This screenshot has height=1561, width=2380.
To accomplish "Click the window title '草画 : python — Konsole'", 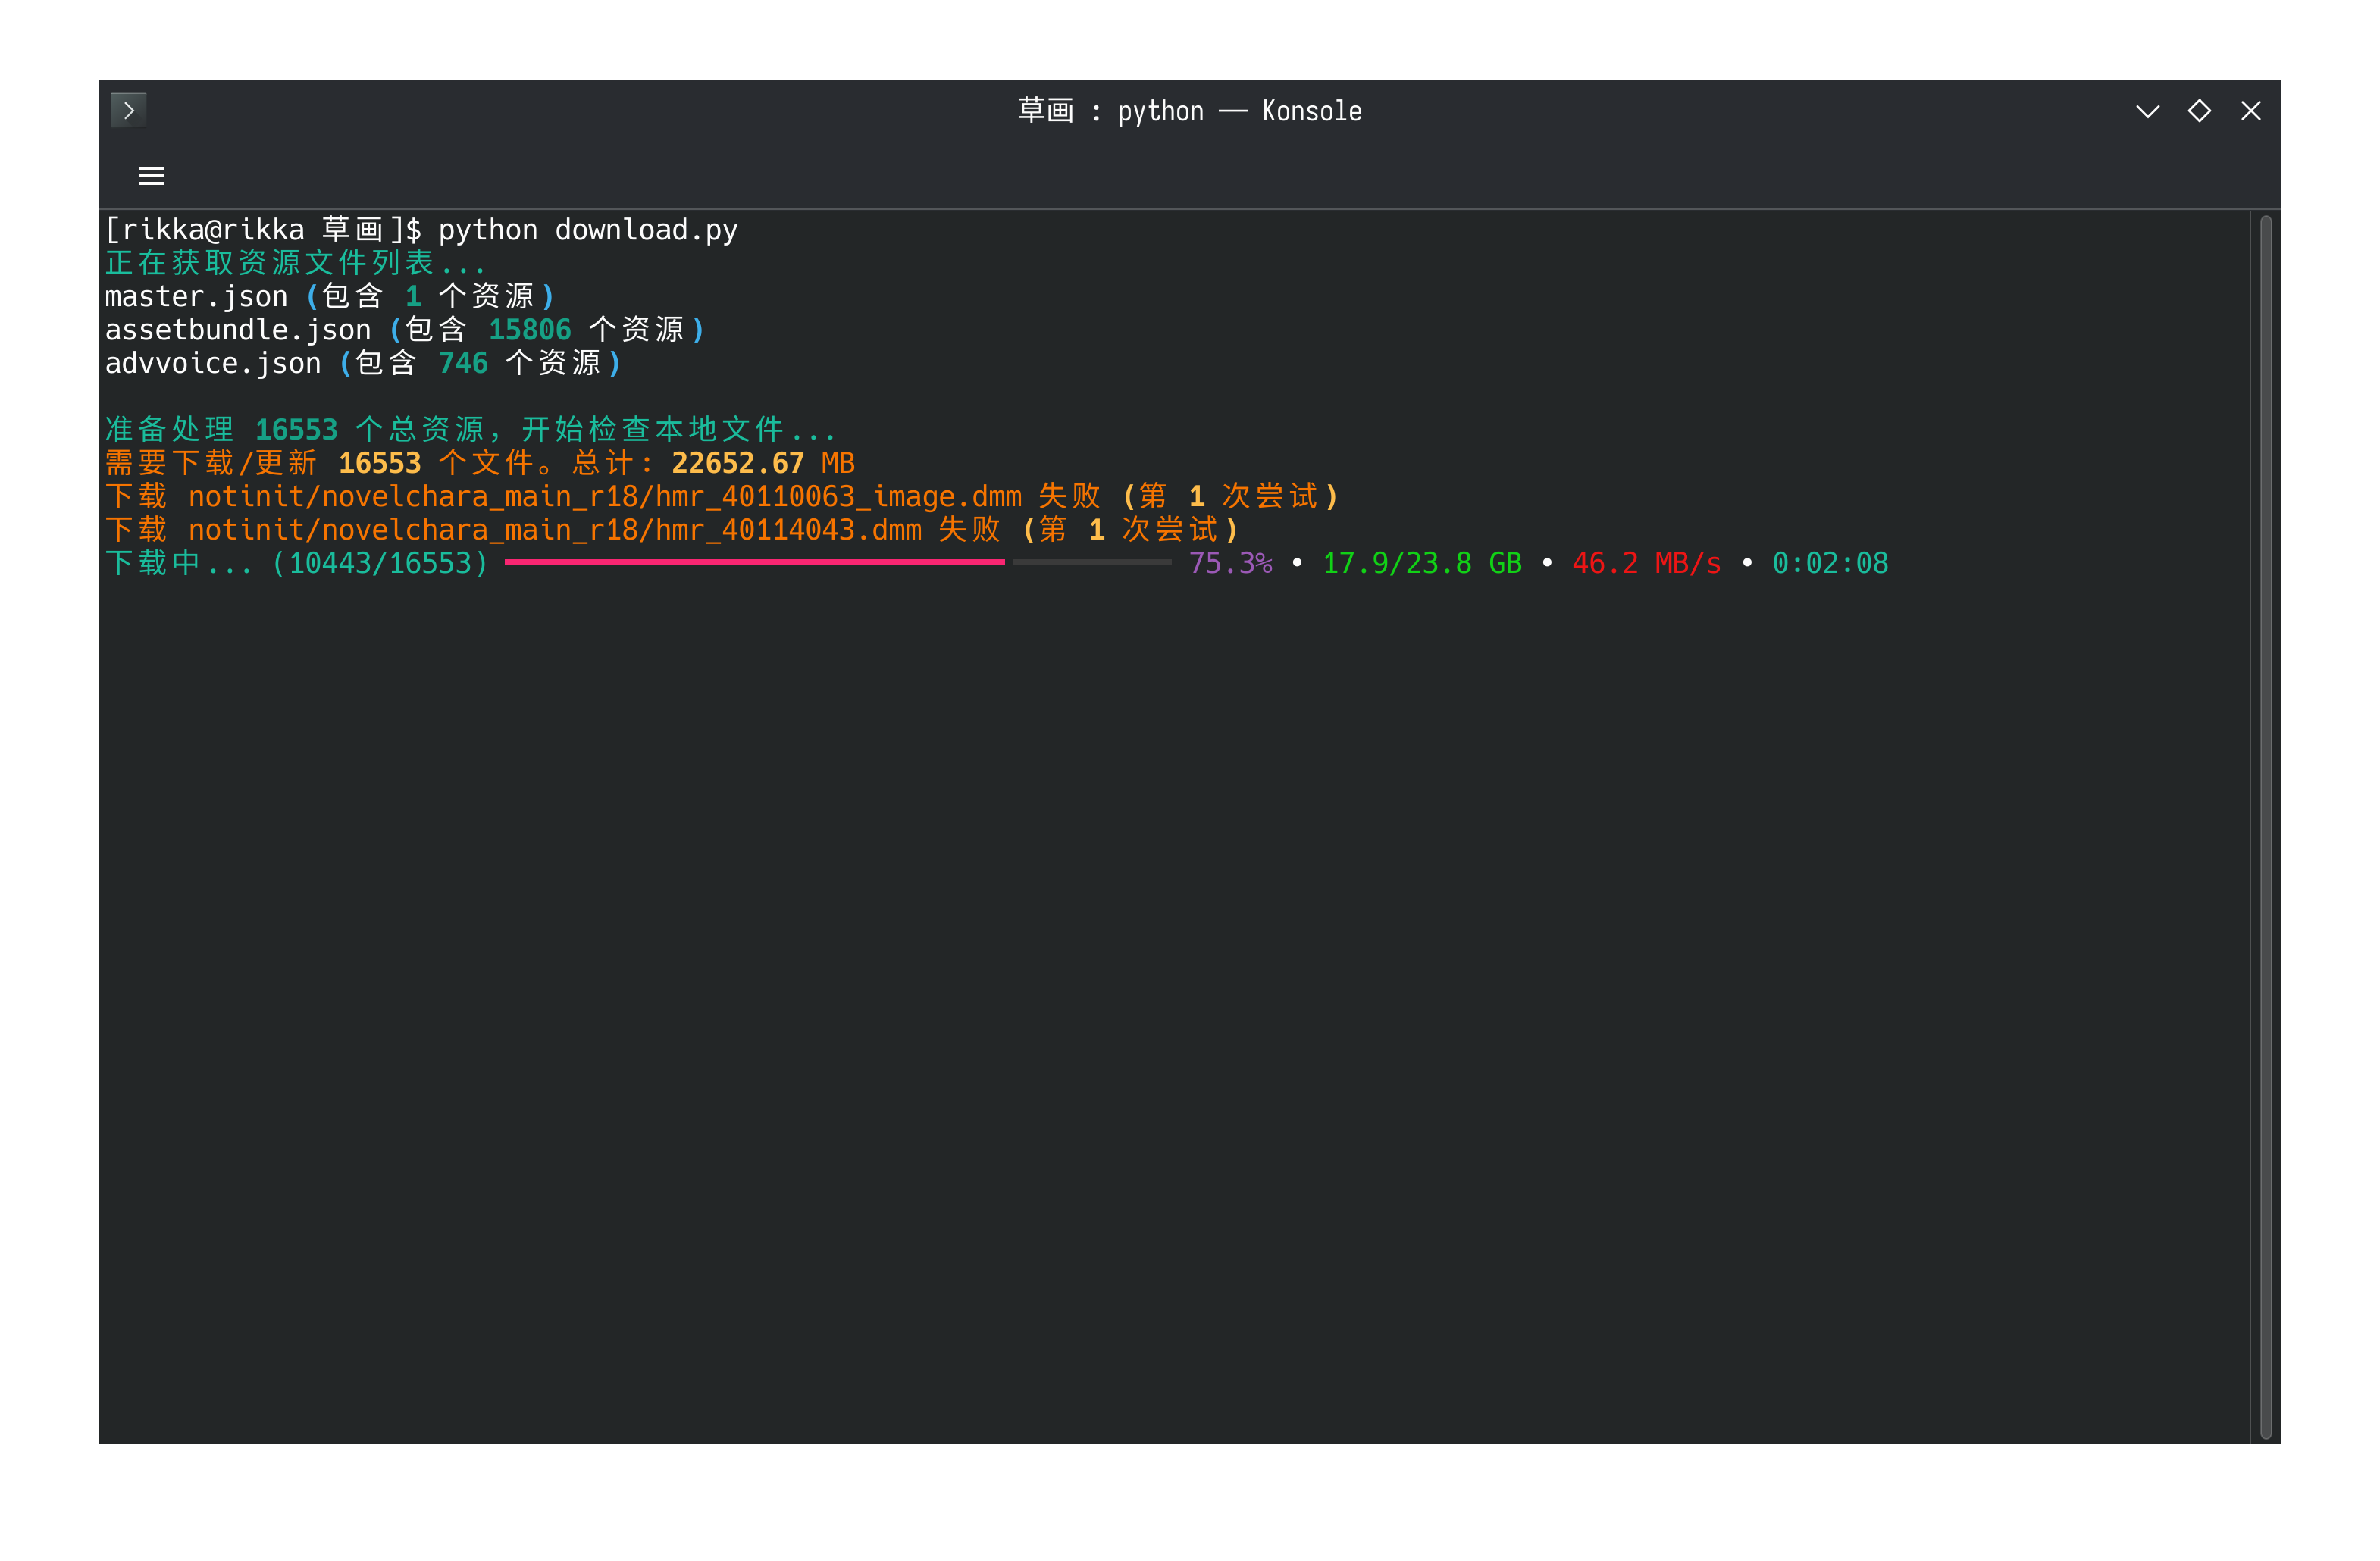I will tap(1189, 111).
